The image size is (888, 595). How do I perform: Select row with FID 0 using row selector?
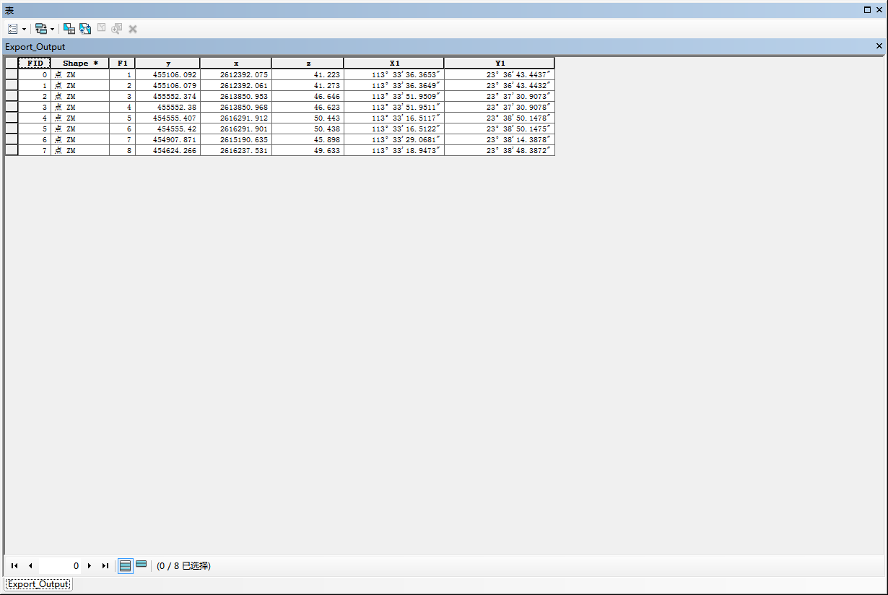click(12, 74)
